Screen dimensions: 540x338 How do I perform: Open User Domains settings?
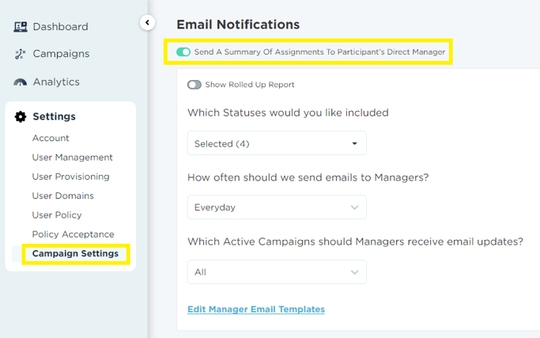(x=62, y=196)
